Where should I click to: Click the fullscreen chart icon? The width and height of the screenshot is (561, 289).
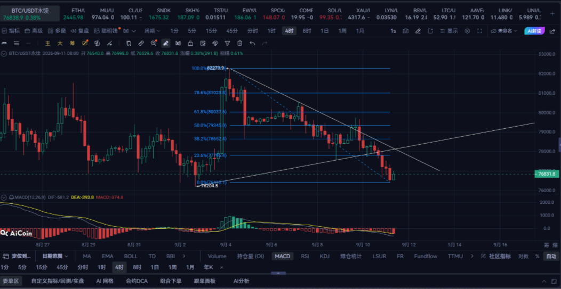480,31
